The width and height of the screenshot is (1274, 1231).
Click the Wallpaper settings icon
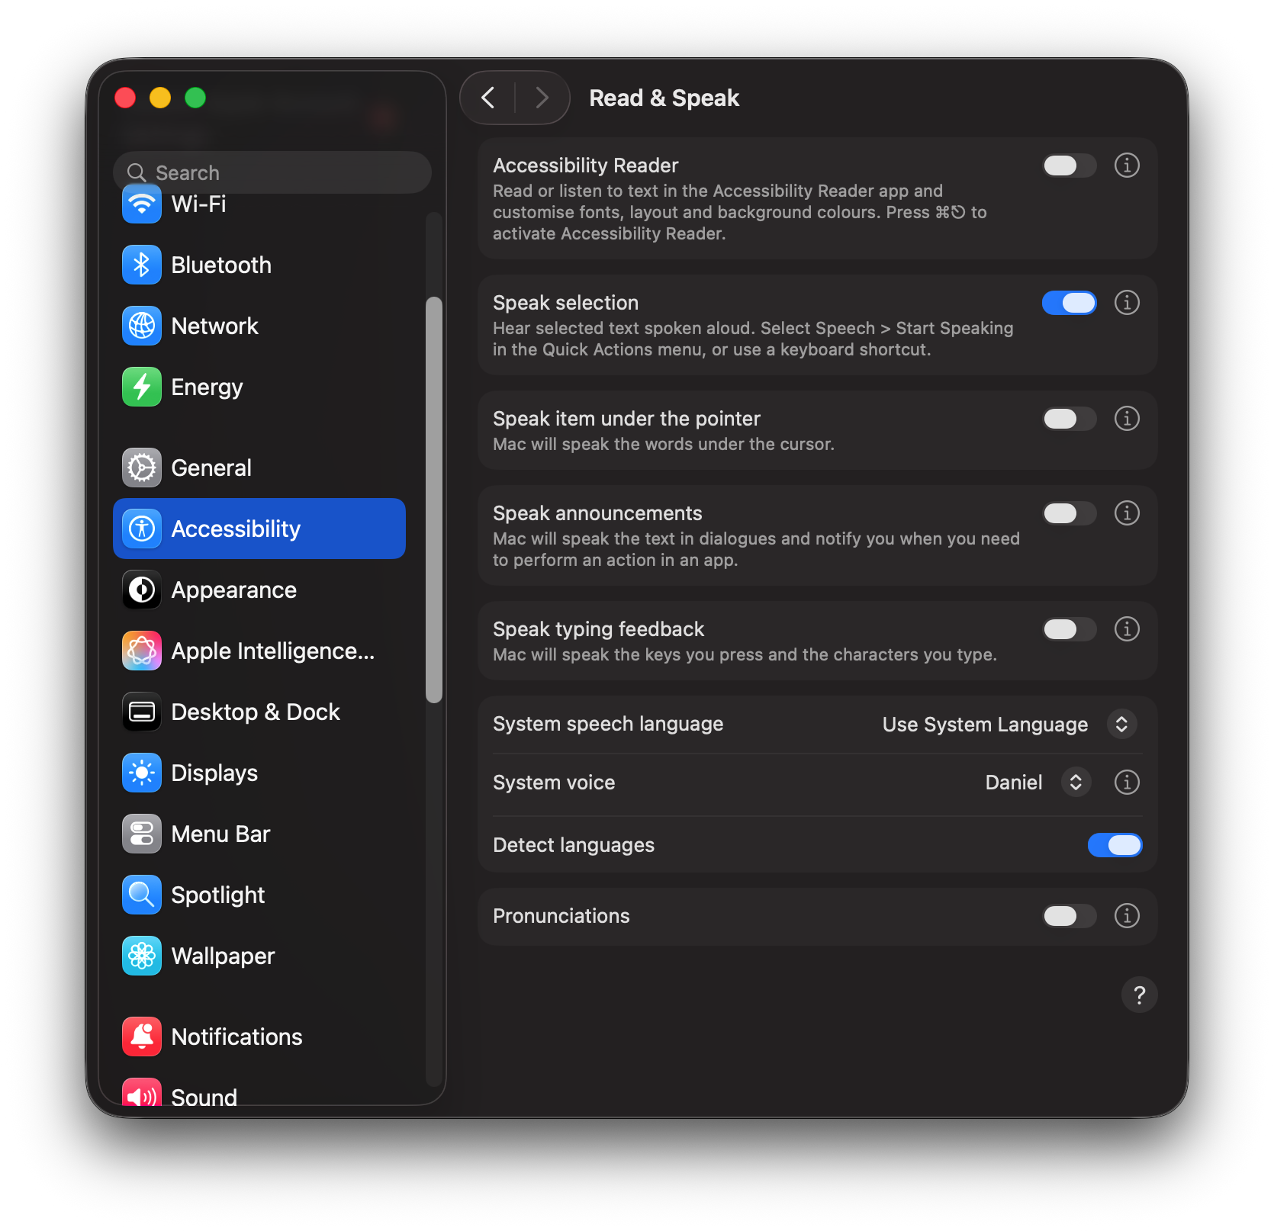click(142, 956)
